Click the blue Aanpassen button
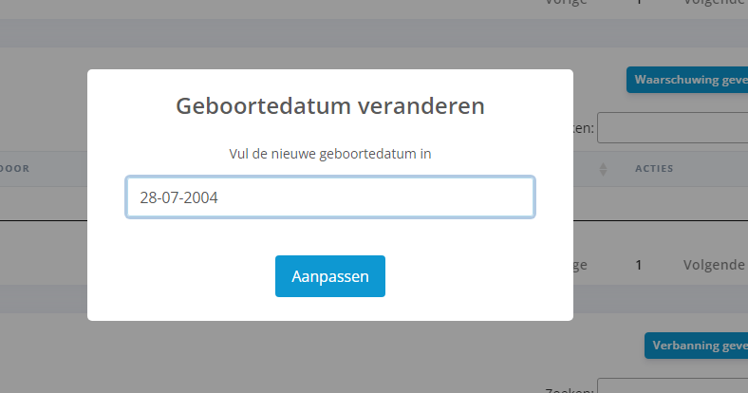The width and height of the screenshot is (748, 393). [x=329, y=276]
